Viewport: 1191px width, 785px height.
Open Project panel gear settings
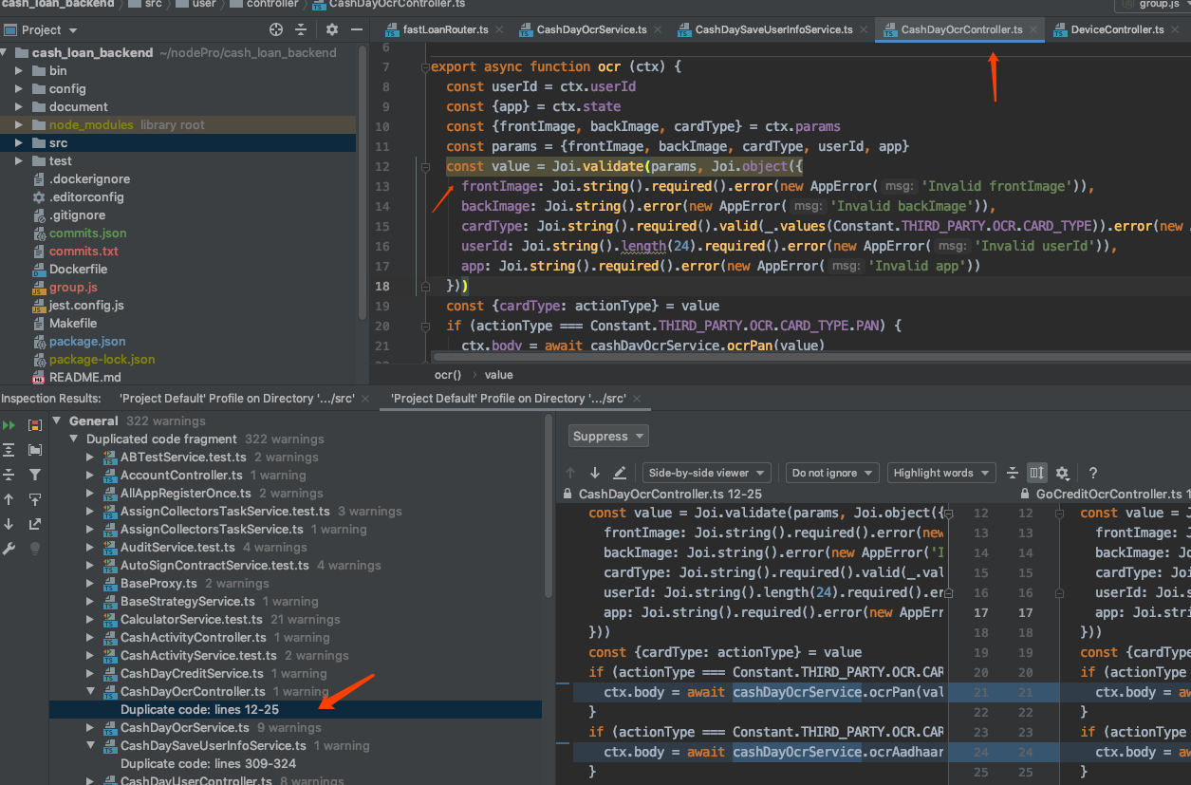(331, 30)
